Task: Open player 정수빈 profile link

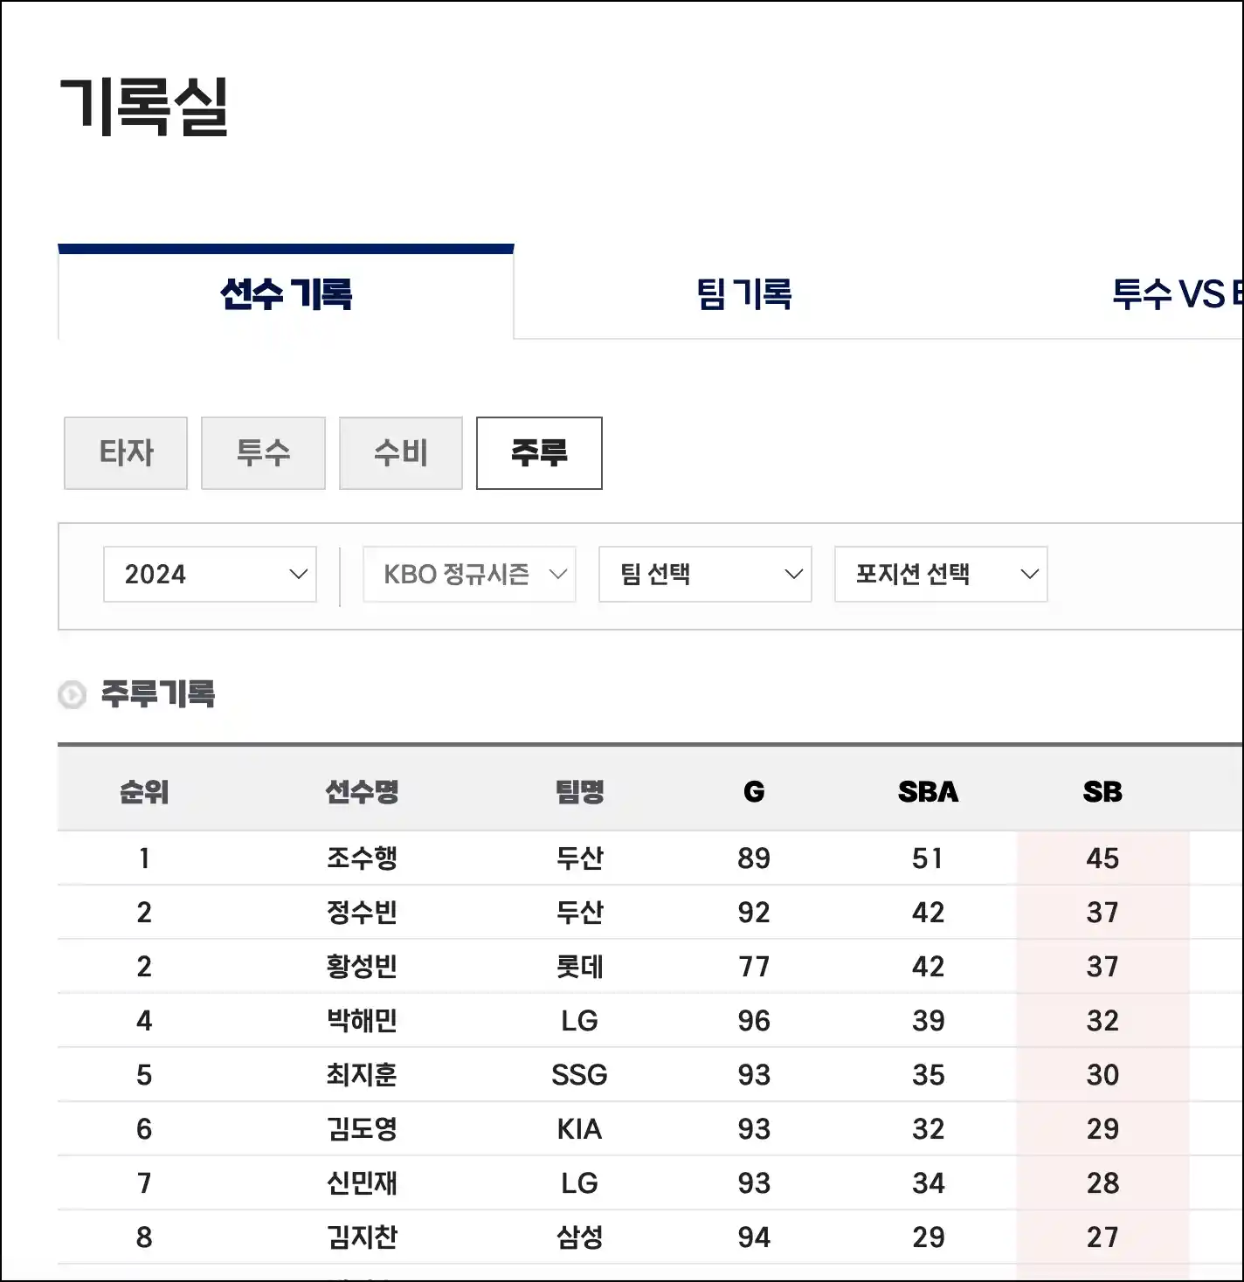Action: tap(362, 913)
